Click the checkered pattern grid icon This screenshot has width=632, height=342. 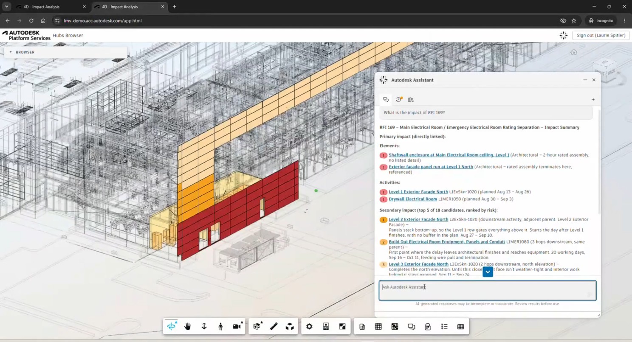point(395,326)
